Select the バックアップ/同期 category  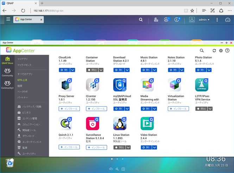pos(30,107)
